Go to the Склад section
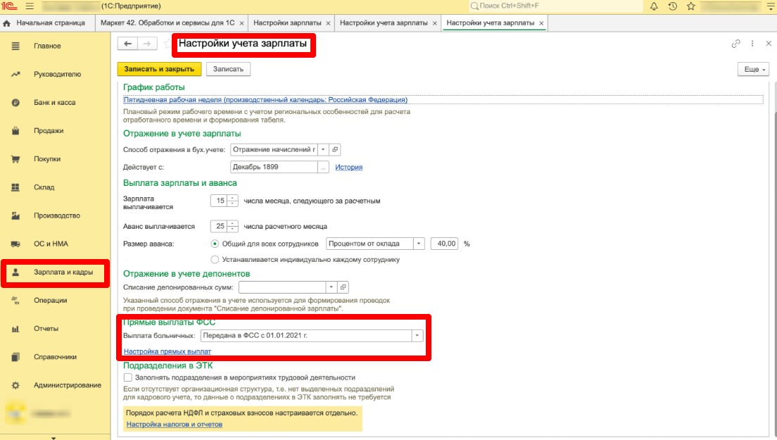Image resolution: width=777 pixels, height=440 pixels. pos(44,187)
